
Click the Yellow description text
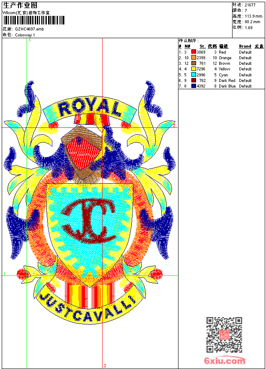(x=224, y=69)
